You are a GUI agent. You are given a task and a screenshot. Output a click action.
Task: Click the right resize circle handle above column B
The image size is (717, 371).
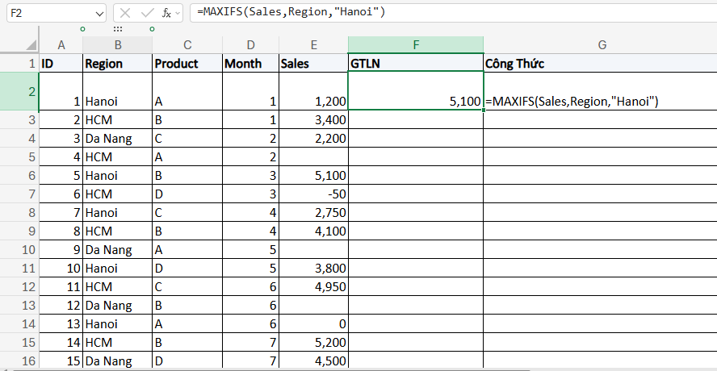pyautogui.click(x=152, y=29)
